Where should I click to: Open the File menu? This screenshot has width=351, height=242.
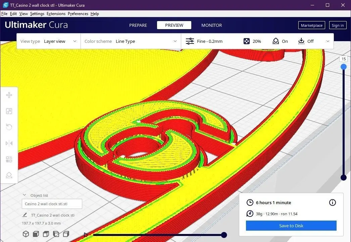(x=4, y=14)
